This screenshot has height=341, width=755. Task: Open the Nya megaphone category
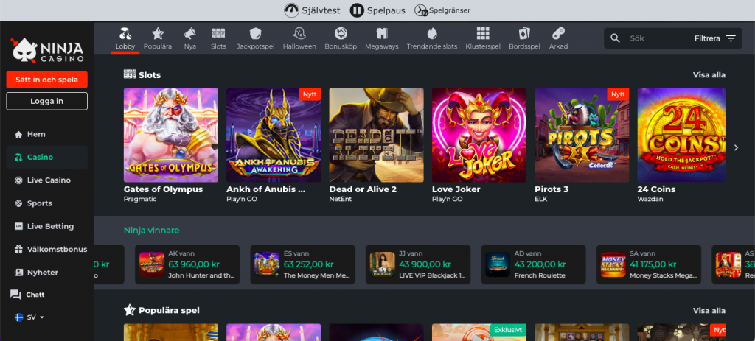[x=189, y=34]
